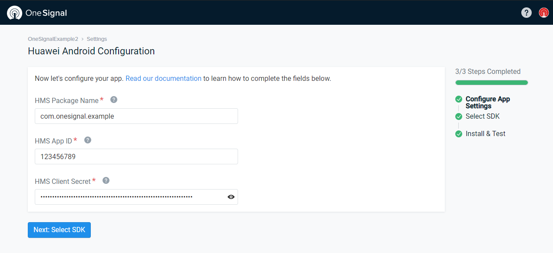The height and width of the screenshot is (253, 553).
Task: Click the Huawei Android Configuration heading
Action: [91, 51]
